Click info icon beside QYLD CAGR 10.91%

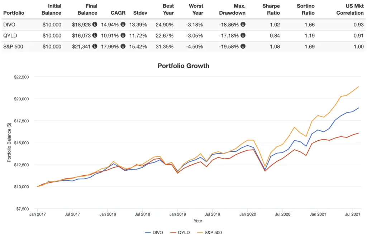tap(123, 35)
